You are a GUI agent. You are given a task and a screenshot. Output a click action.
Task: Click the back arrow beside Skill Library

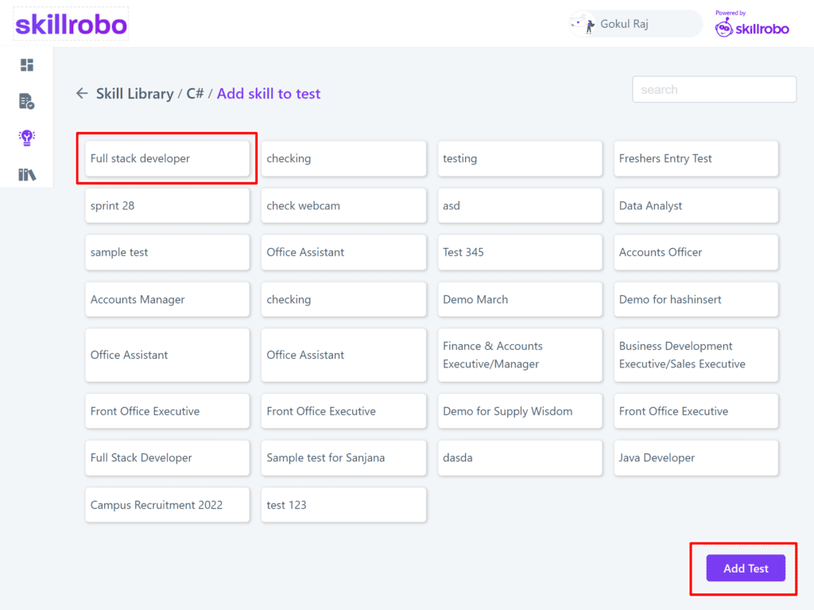coord(82,94)
